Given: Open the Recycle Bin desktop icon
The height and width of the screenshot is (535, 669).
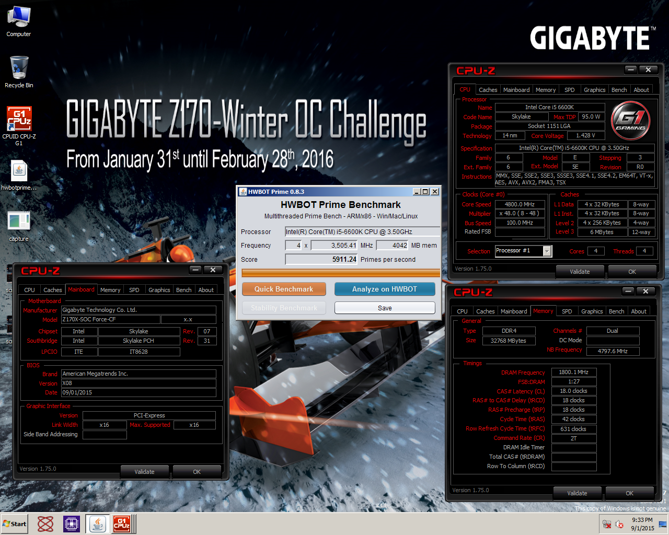Looking at the screenshot, I should (x=19, y=72).
